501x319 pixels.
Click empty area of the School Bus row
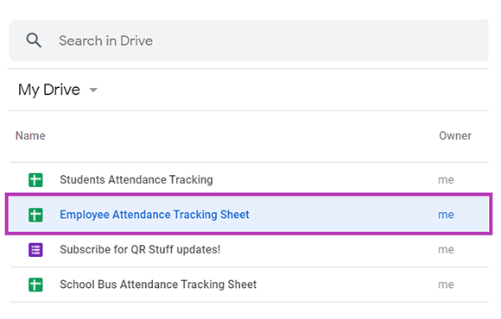(x=346, y=285)
